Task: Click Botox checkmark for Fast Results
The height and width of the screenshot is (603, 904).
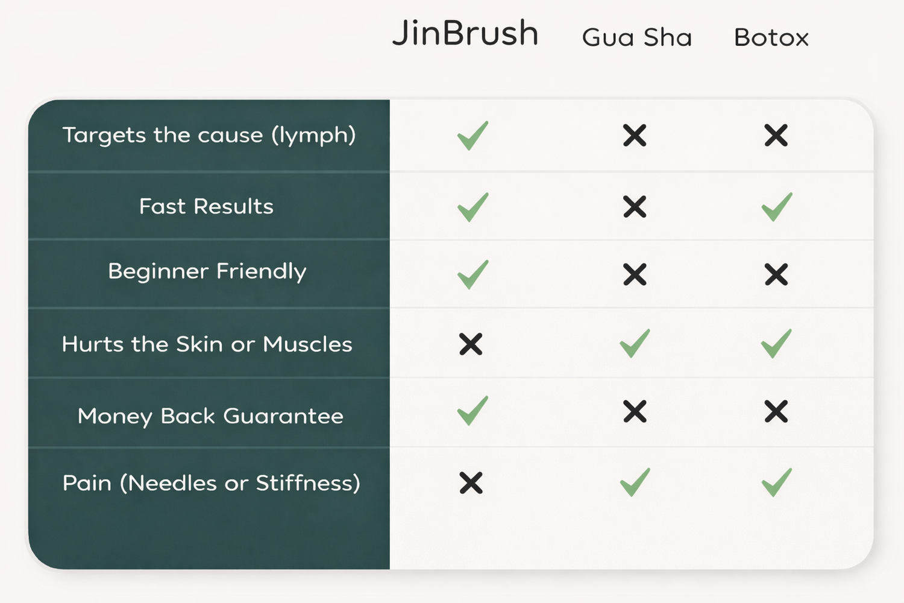Action: tap(776, 207)
